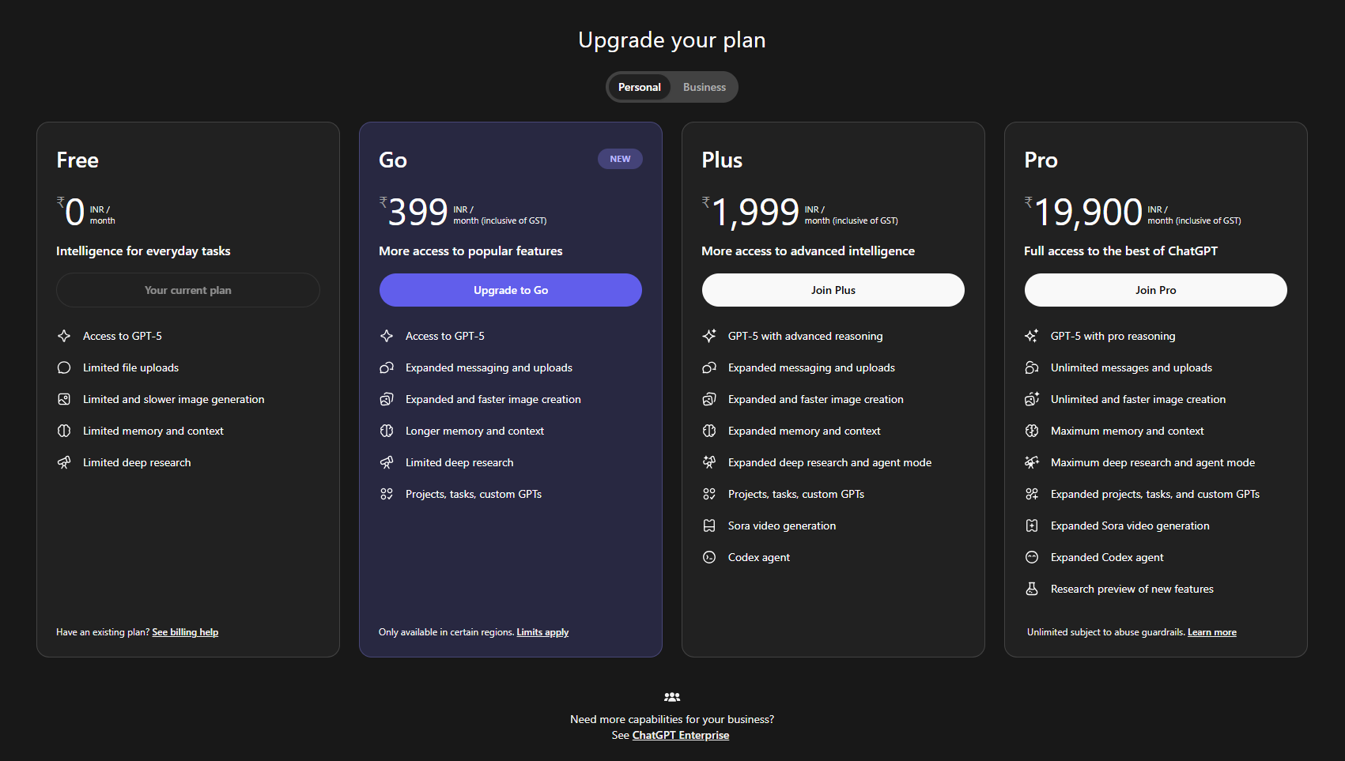
Task: Open the See billing help link
Action: click(185, 632)
